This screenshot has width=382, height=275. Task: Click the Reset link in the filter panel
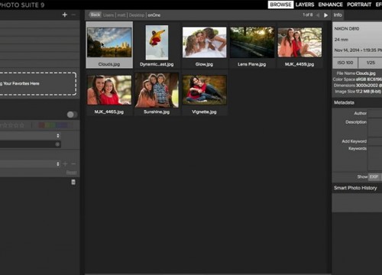(x=72, y=173)
